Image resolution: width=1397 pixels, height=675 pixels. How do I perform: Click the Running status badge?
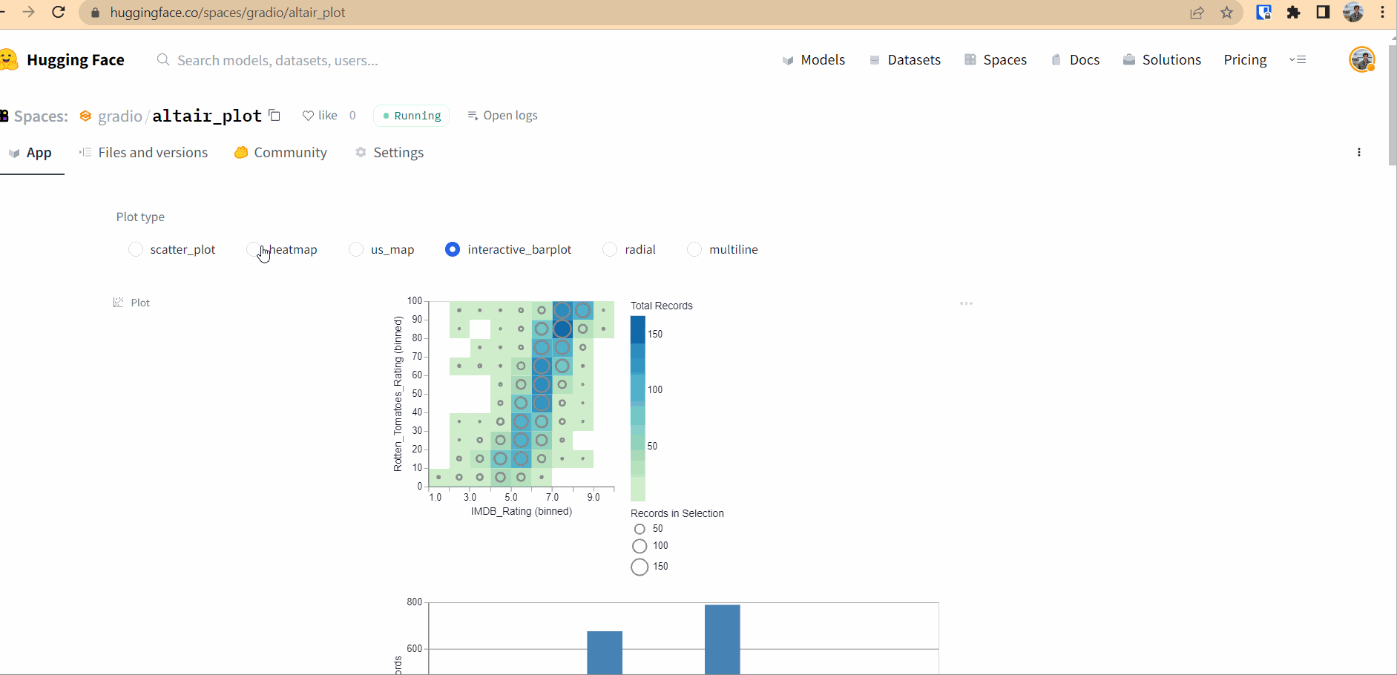410,116
